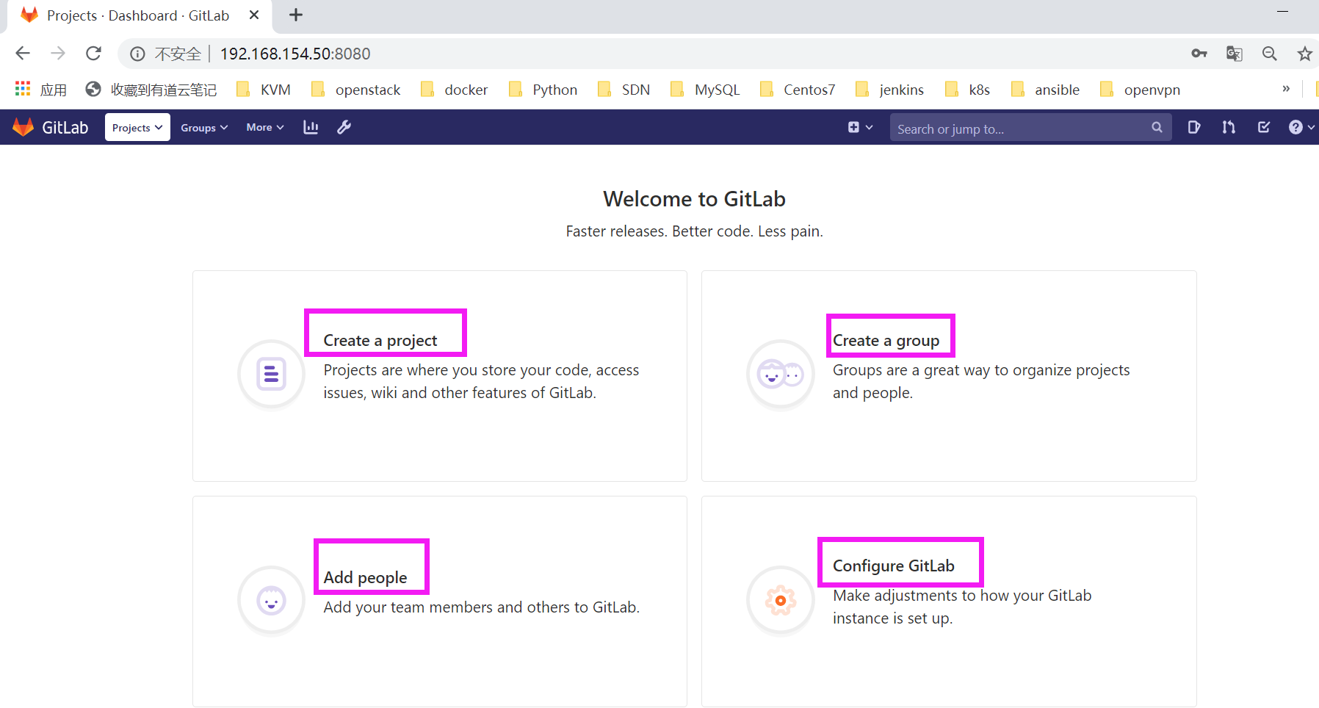Click the Configure GitLab gear icon
This screenshot has height=708, width=1319.
tap(780, 601)
